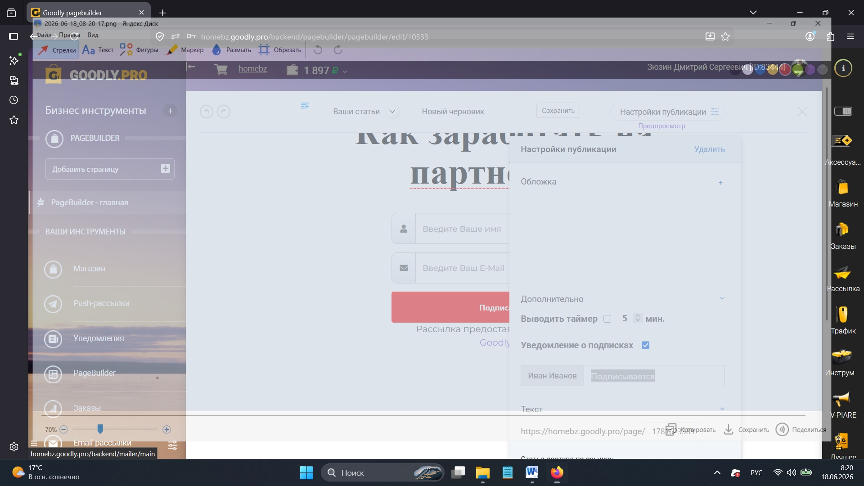Click the undo arrow in the Яндекс Диск editor toolbar
Viewport: 864px width, 486px height.
318,50
